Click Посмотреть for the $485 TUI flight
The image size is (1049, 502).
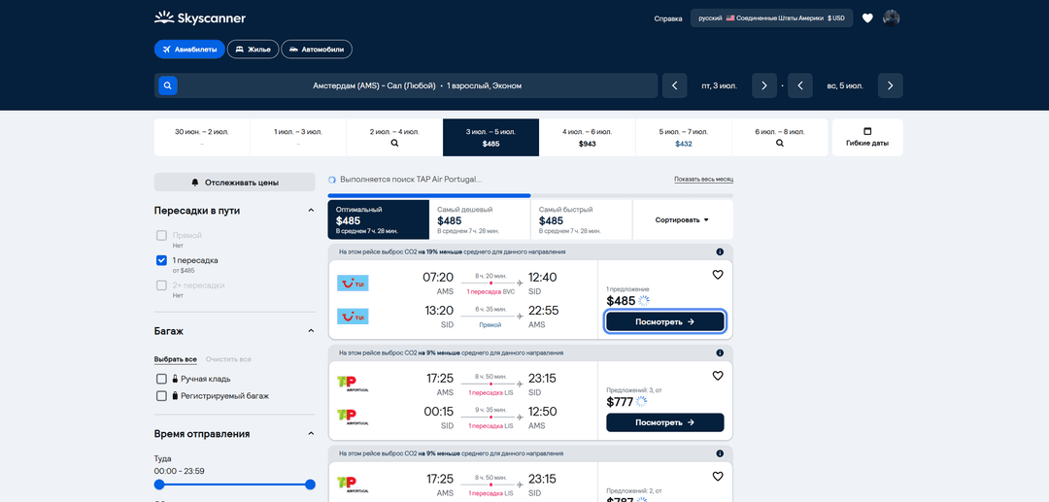click(x=665, y=321)
